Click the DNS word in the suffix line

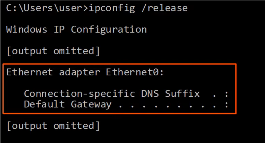pos(150,94)
